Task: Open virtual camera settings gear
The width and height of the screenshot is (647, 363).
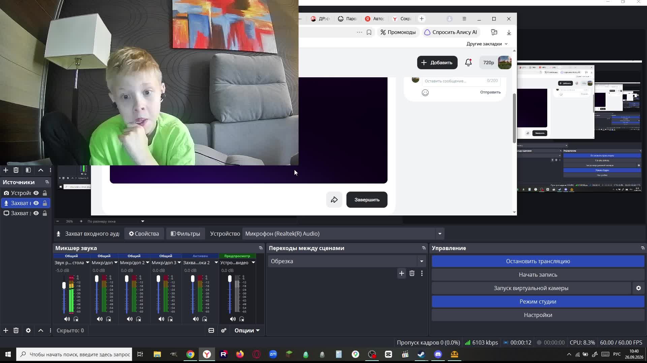Action: [639, 288]
